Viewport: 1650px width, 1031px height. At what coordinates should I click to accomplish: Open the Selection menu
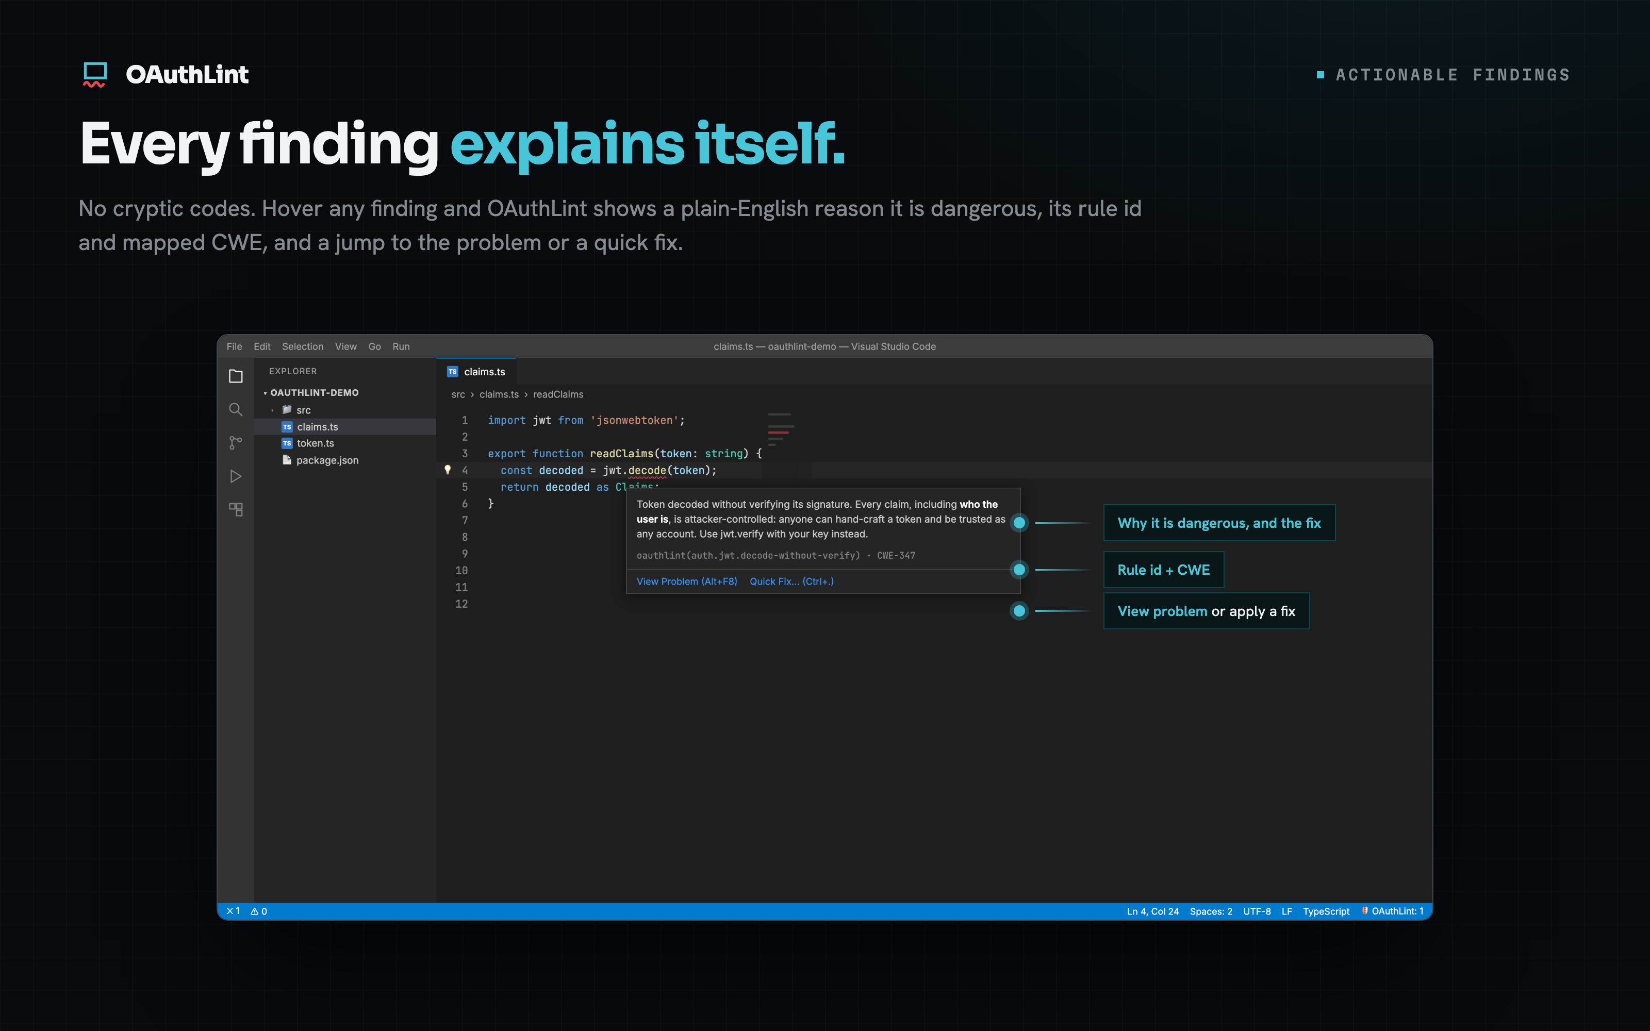point(303,346)
